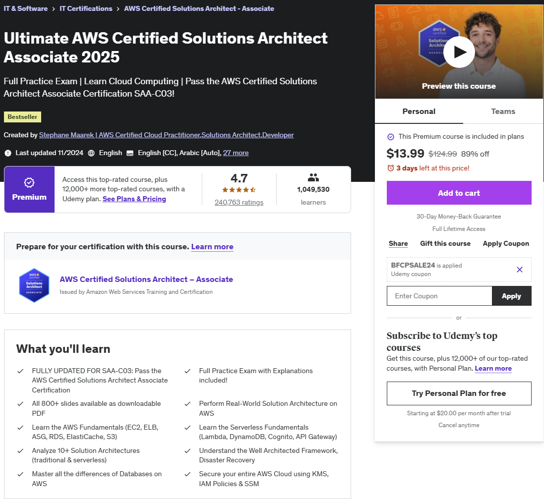Click the star rating icons
The width and height of the screenshot is (544, 499).
pyautogui.click(x=239, y=190)
